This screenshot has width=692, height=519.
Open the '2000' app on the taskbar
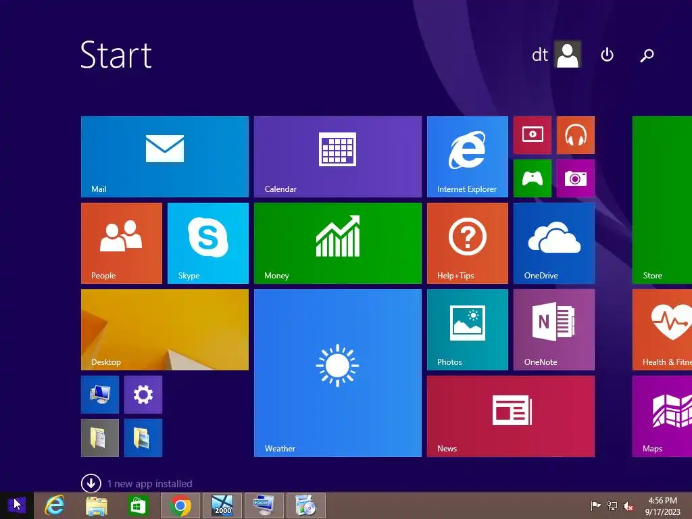click(222, 505)
